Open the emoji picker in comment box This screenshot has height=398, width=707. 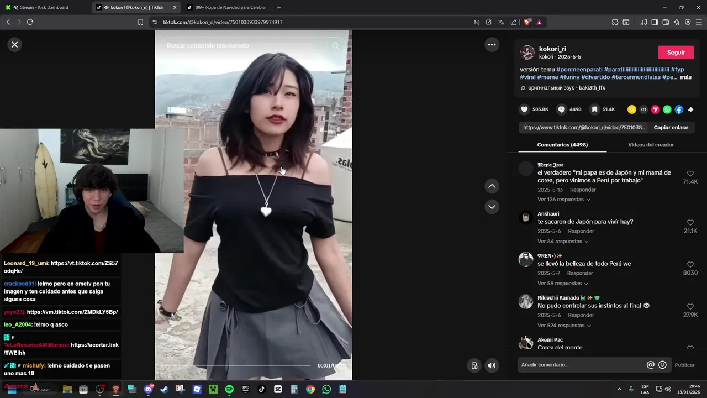coord(662,365)
